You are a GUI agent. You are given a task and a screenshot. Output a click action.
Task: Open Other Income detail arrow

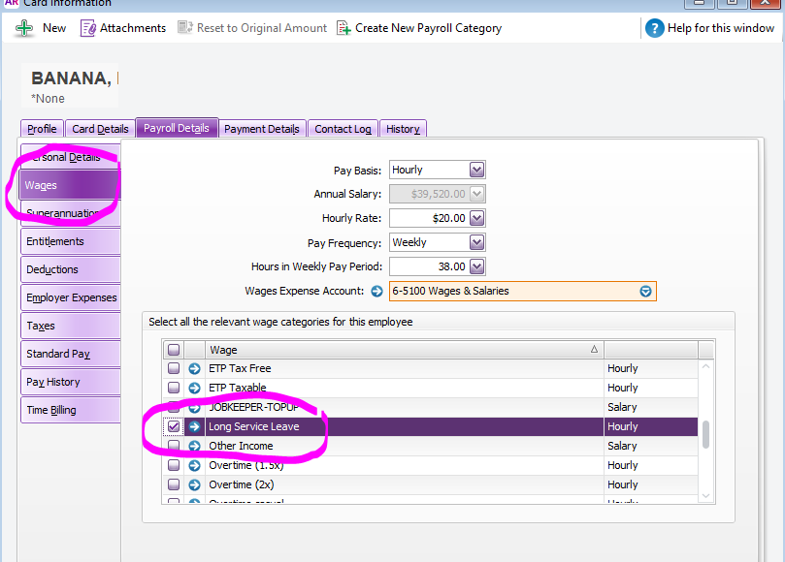pos(194,446)
